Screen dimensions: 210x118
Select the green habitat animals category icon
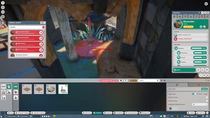[9, 87]
